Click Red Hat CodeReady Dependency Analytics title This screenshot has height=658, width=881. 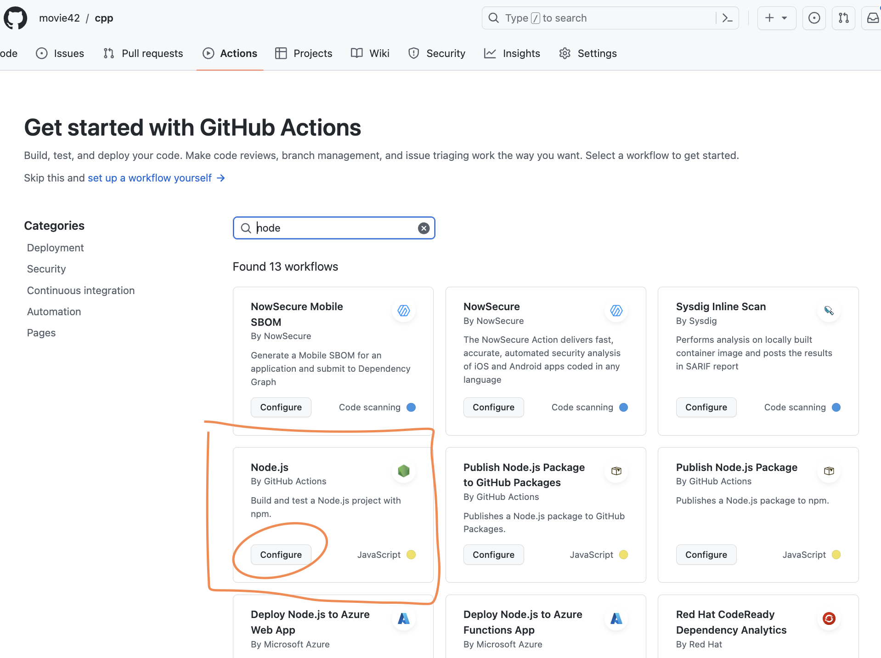pos(731,622)
